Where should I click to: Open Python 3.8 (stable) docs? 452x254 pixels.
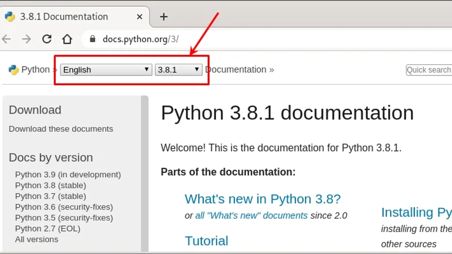[50, 186]
